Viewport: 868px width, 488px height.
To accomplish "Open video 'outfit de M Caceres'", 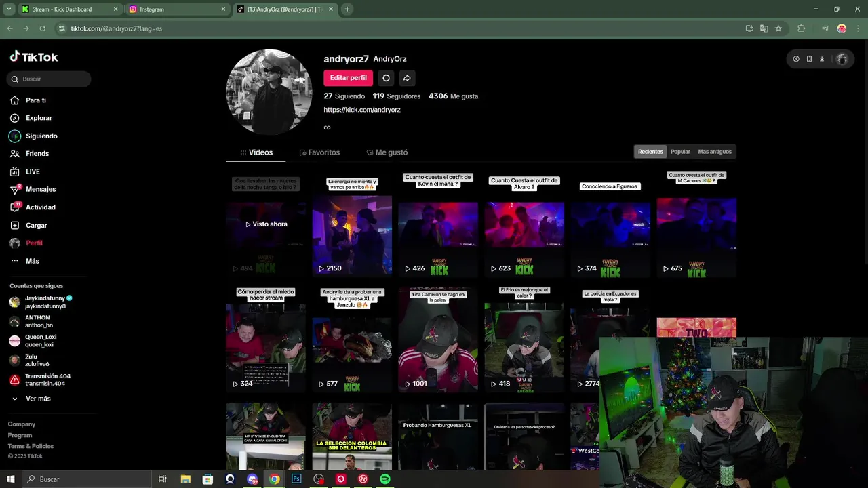I will coord(696,224).
